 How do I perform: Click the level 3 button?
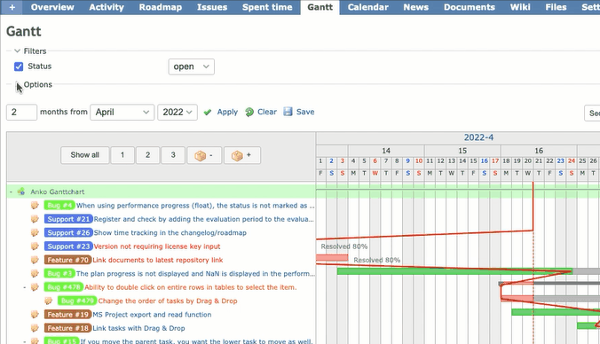pos(173,155)
